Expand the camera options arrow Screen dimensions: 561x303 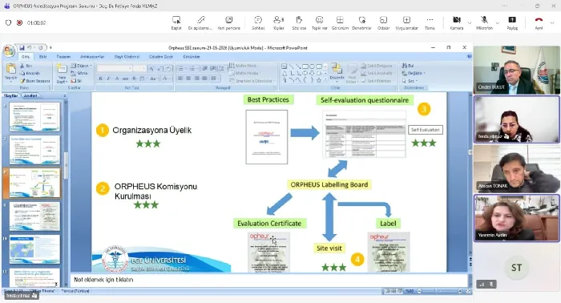coord(470,23)
